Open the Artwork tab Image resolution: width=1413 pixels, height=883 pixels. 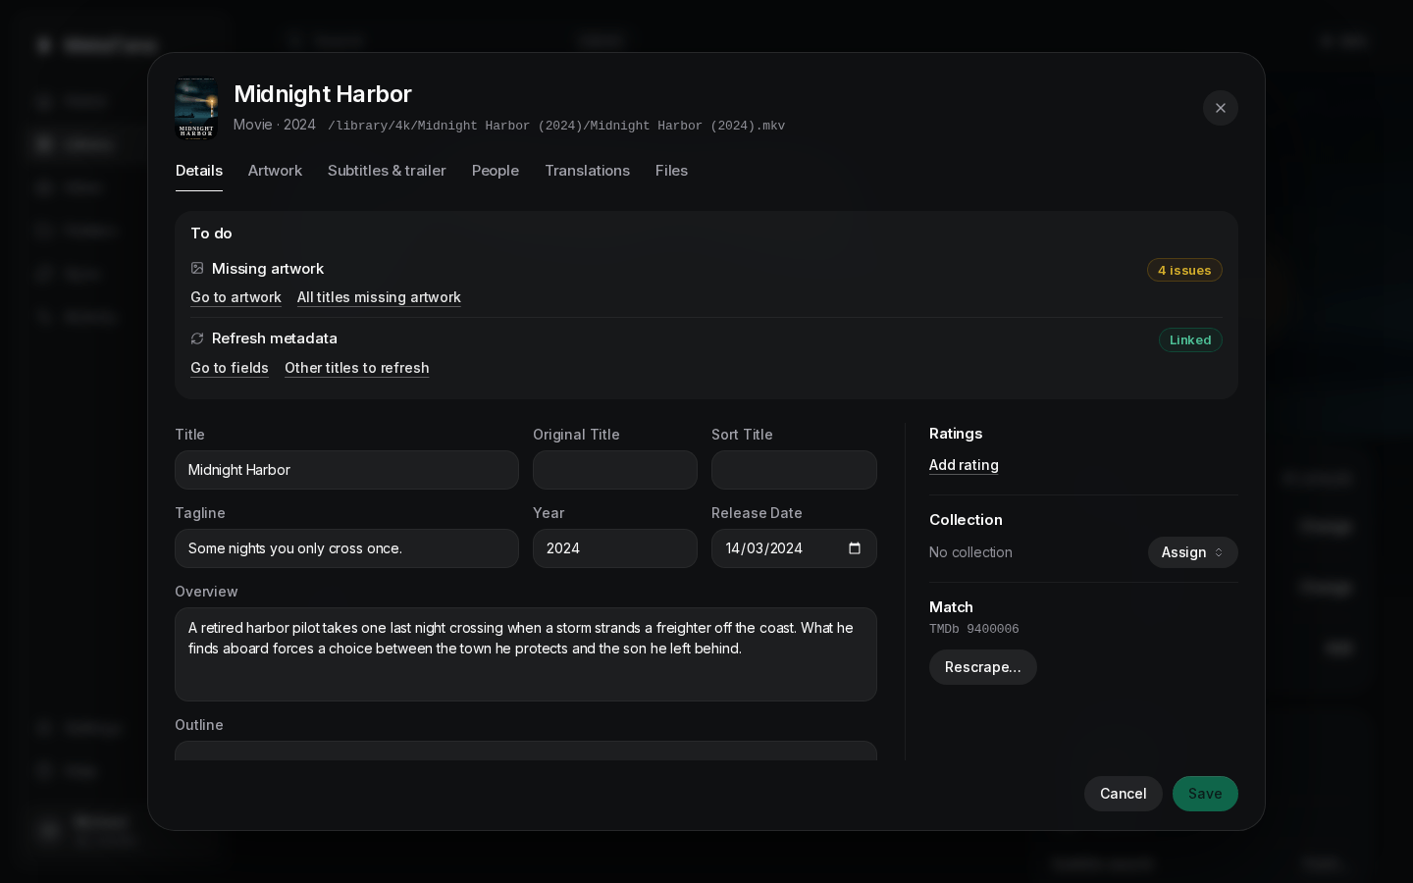275,171
